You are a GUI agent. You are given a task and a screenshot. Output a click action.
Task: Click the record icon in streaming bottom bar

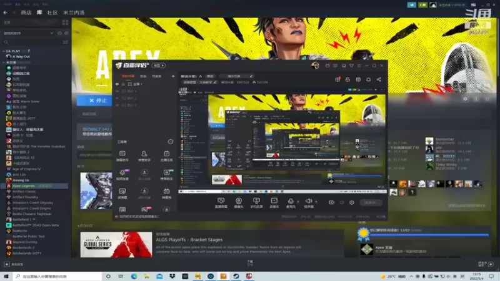coord(331,202)
